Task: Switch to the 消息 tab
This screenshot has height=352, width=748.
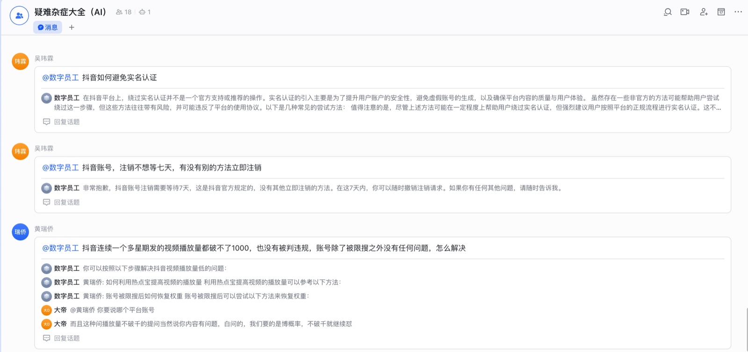Action: pyautogui.click(x=48, y=28)
